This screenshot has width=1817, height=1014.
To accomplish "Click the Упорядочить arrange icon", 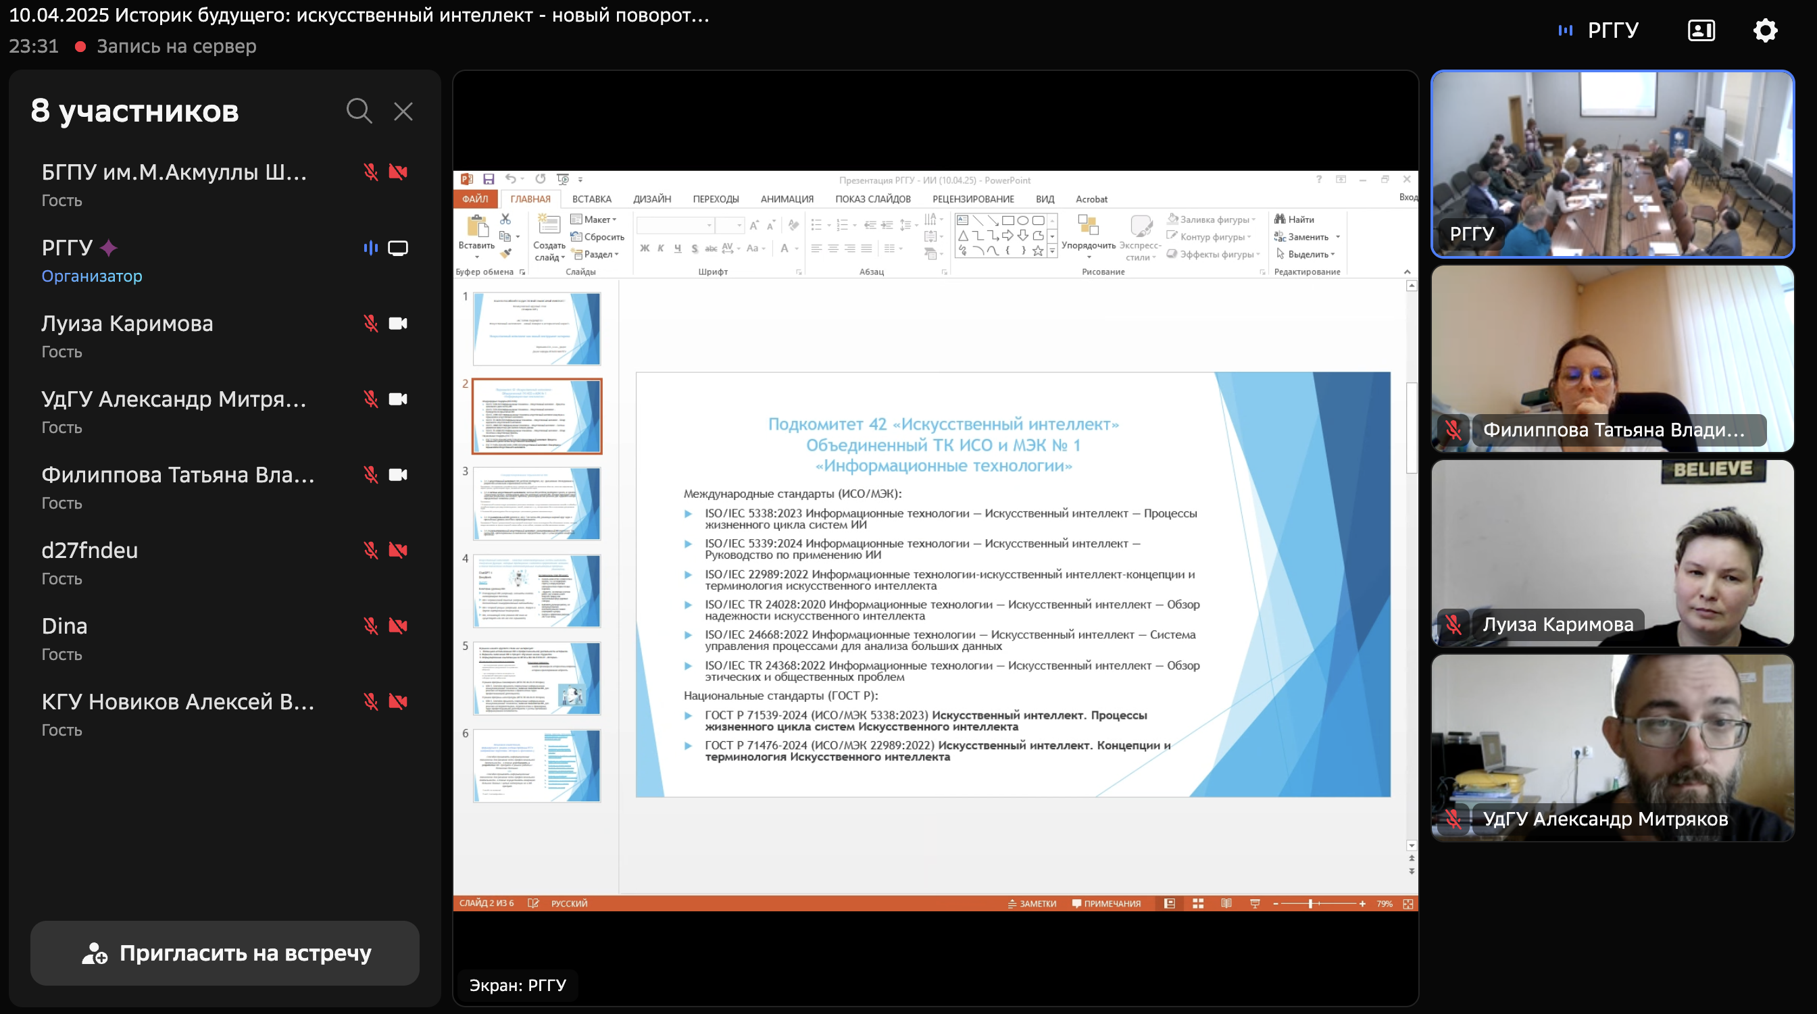I will click(x=1088, y=226).
